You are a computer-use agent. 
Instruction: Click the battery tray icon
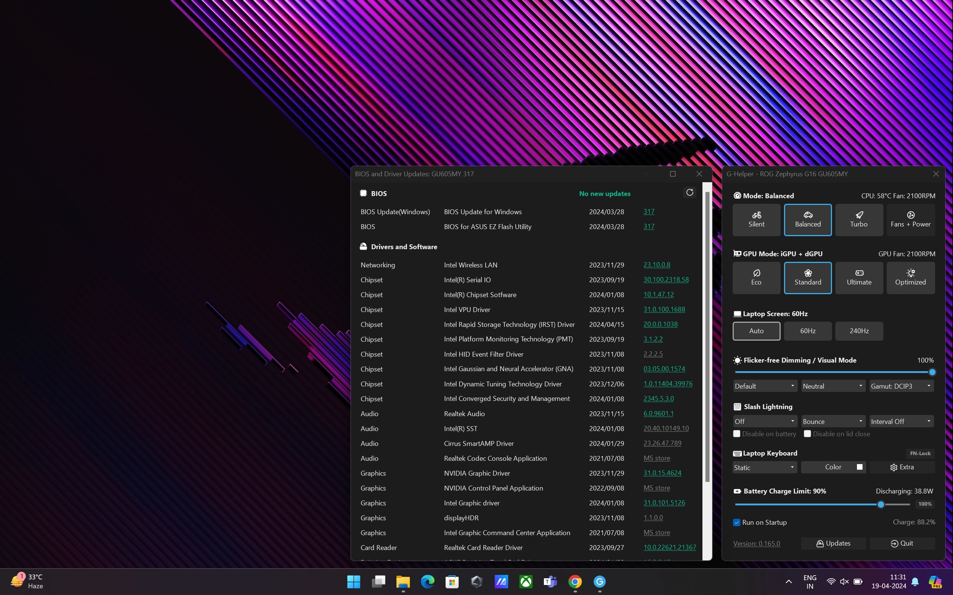tap(858, 582)
